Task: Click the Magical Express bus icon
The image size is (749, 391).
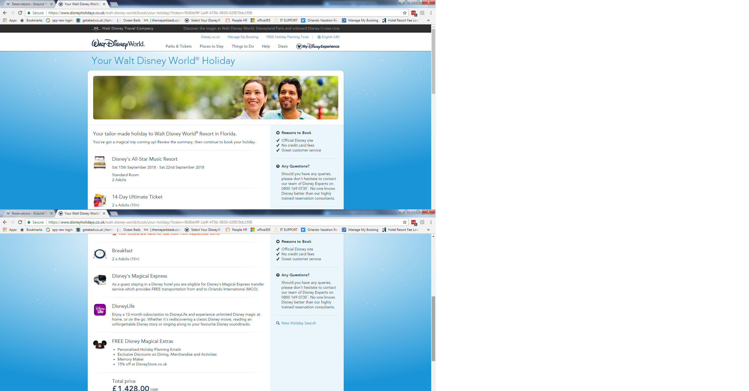Action: click(x=100, y=280)
